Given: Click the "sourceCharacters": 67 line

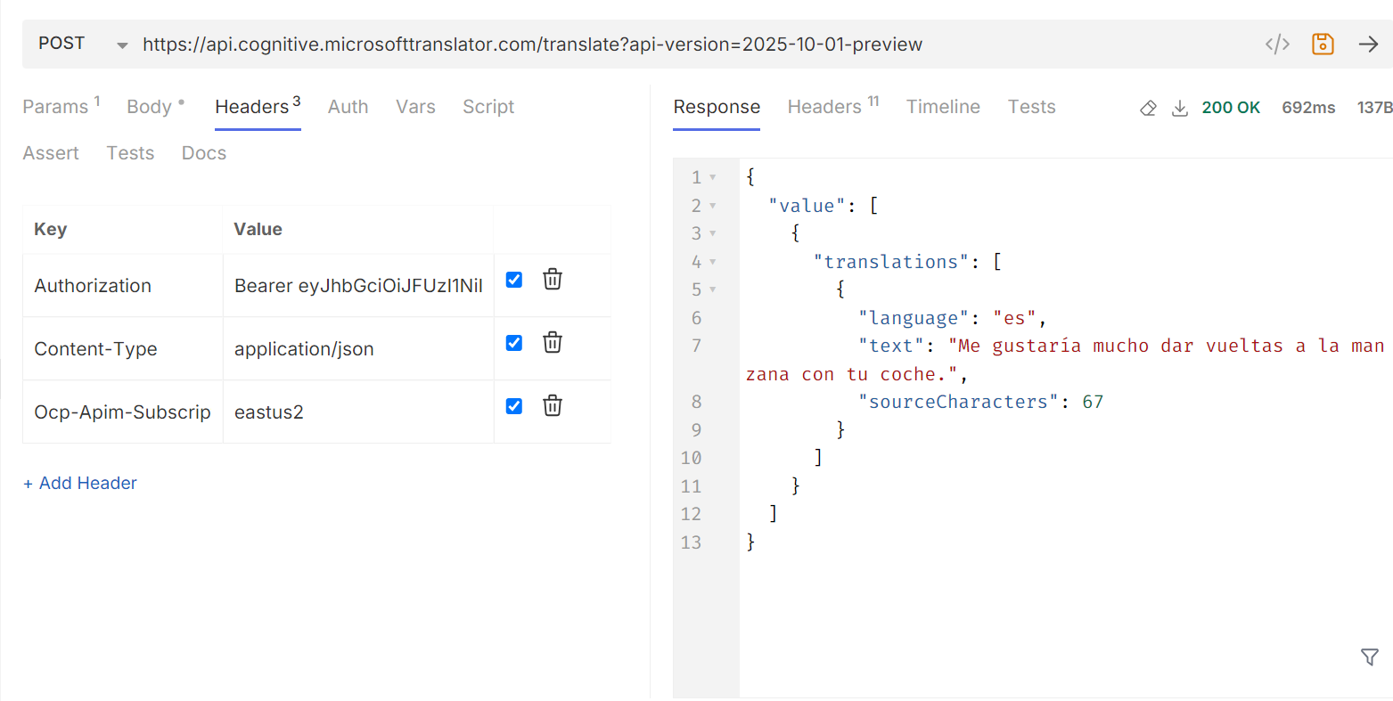Looking at the screenshot, I should (x=981, y=402).
